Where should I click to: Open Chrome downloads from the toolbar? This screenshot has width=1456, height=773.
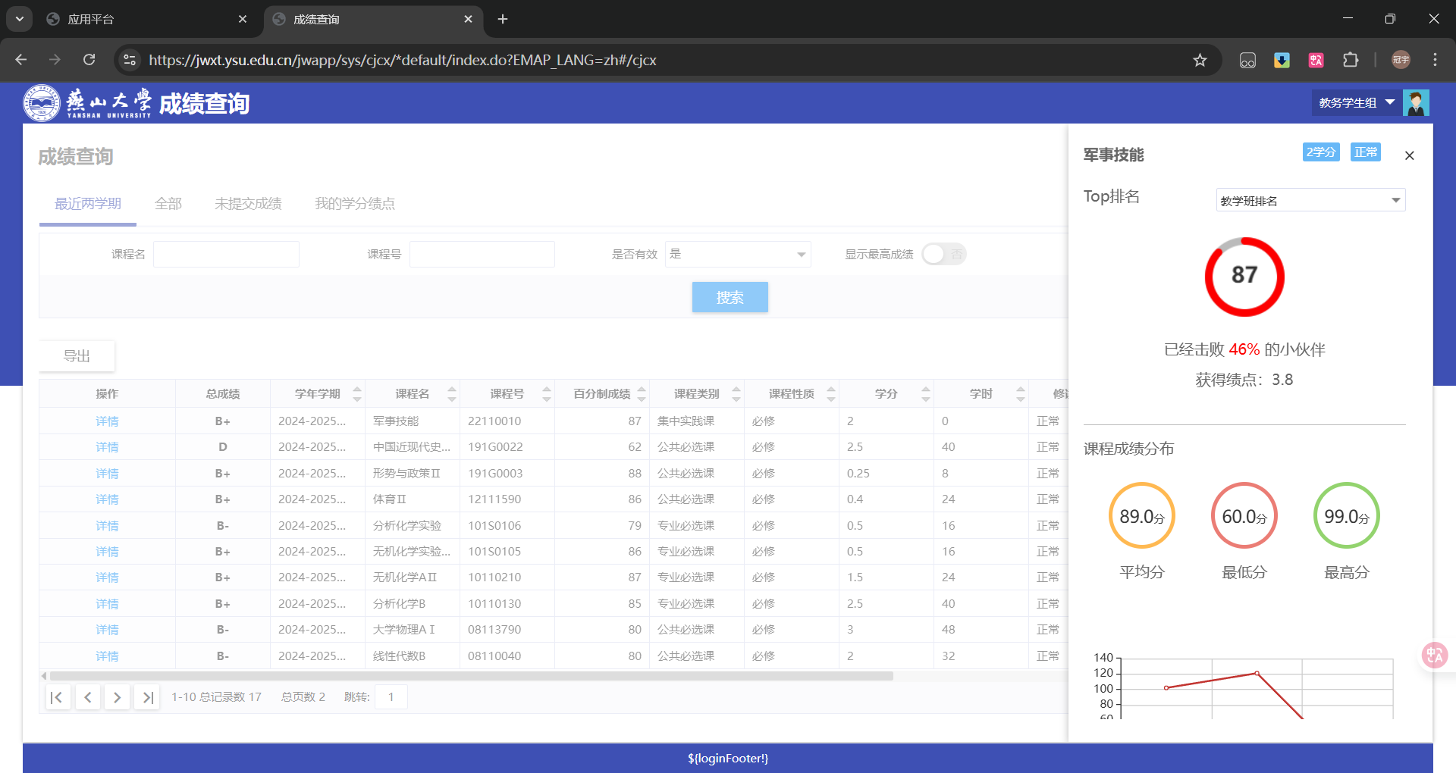[x=1282, y=60]
